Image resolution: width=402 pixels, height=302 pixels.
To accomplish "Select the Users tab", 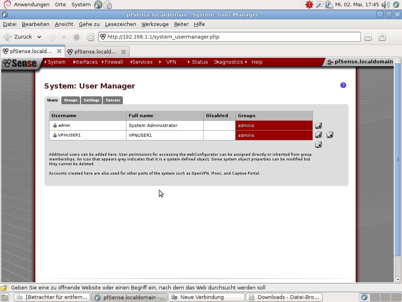I will 53,100.
